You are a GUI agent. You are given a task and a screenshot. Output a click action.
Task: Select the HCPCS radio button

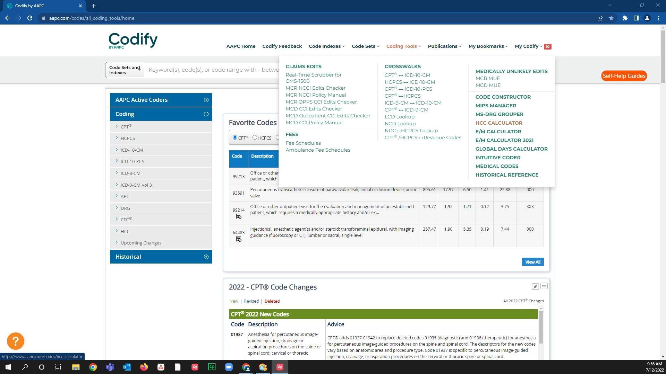(255, 137)
